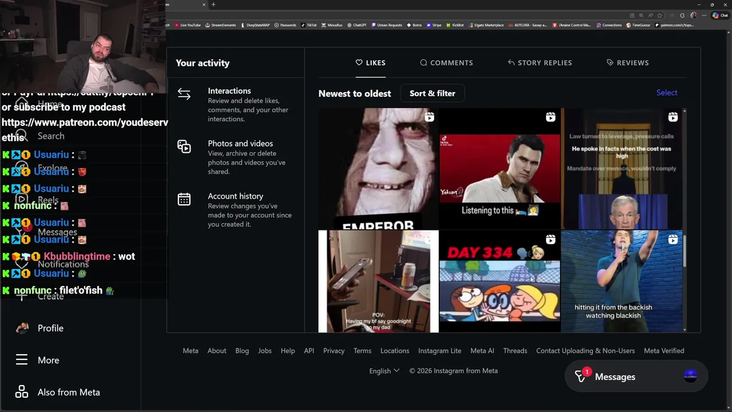Screen dimensions: 732x412
Task: Open the floating Messages button
Action: click(636, 377)
